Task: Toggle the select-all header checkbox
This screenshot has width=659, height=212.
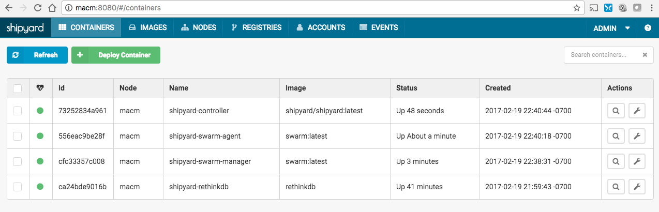Action: coord(18,88)
